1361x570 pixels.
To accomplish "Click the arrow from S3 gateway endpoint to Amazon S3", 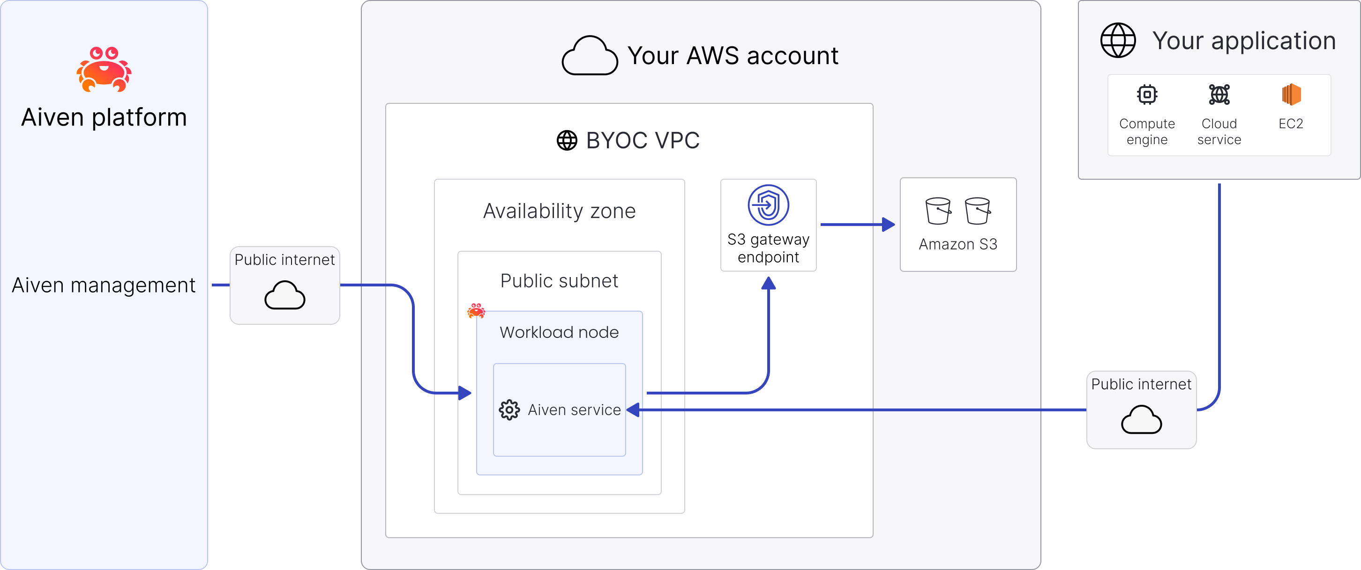I will click(858, 224).
